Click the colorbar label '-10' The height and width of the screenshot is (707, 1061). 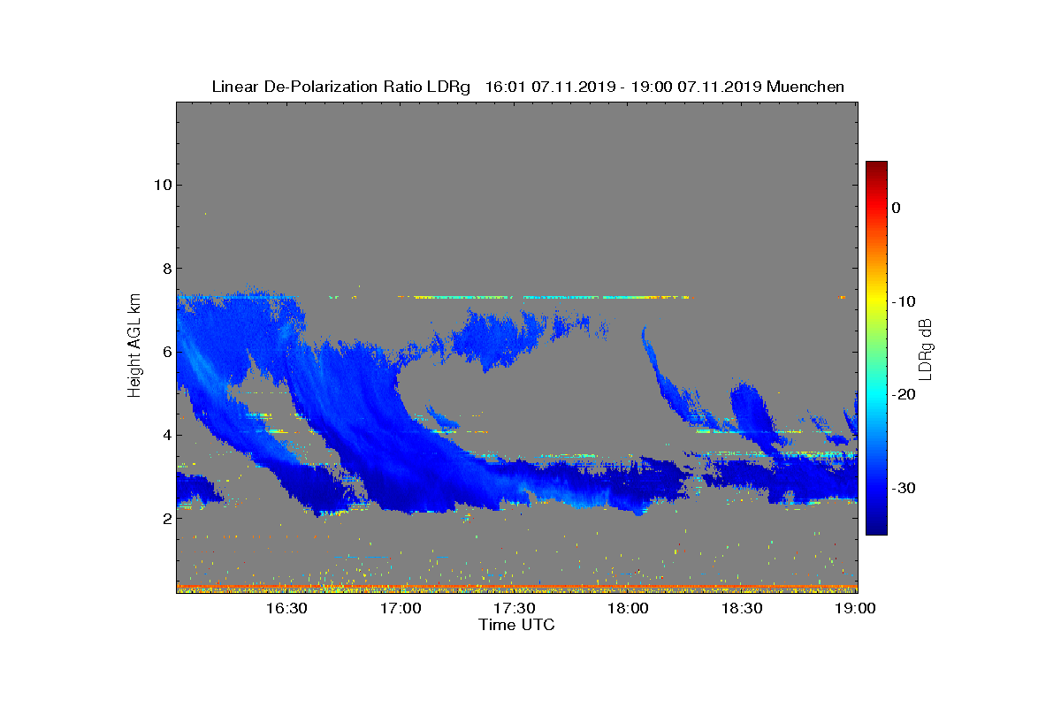click(x=903, y=301)
